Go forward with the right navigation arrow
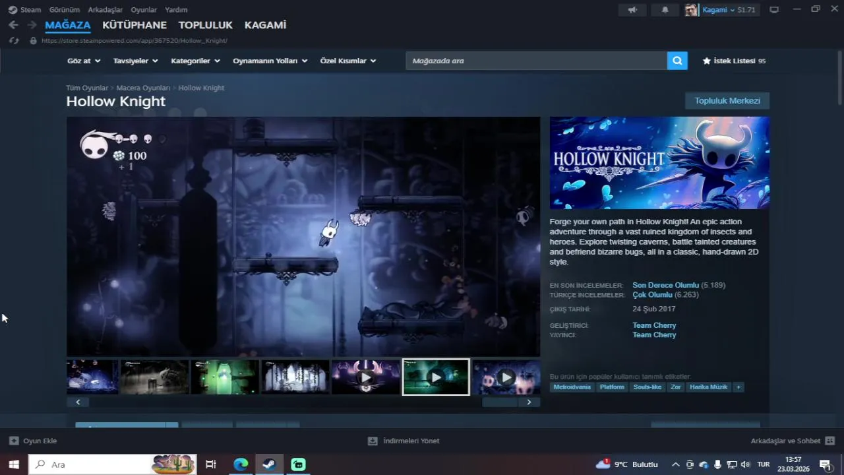 click(32, 25)
